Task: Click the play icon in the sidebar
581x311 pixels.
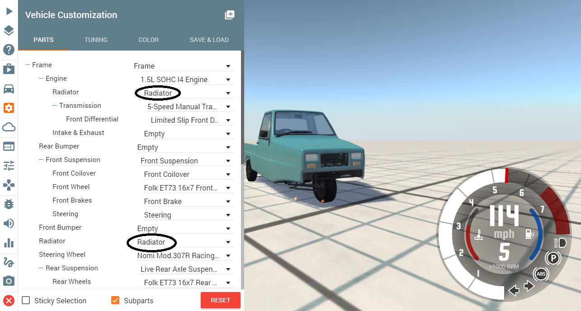Action: point(9,11)
